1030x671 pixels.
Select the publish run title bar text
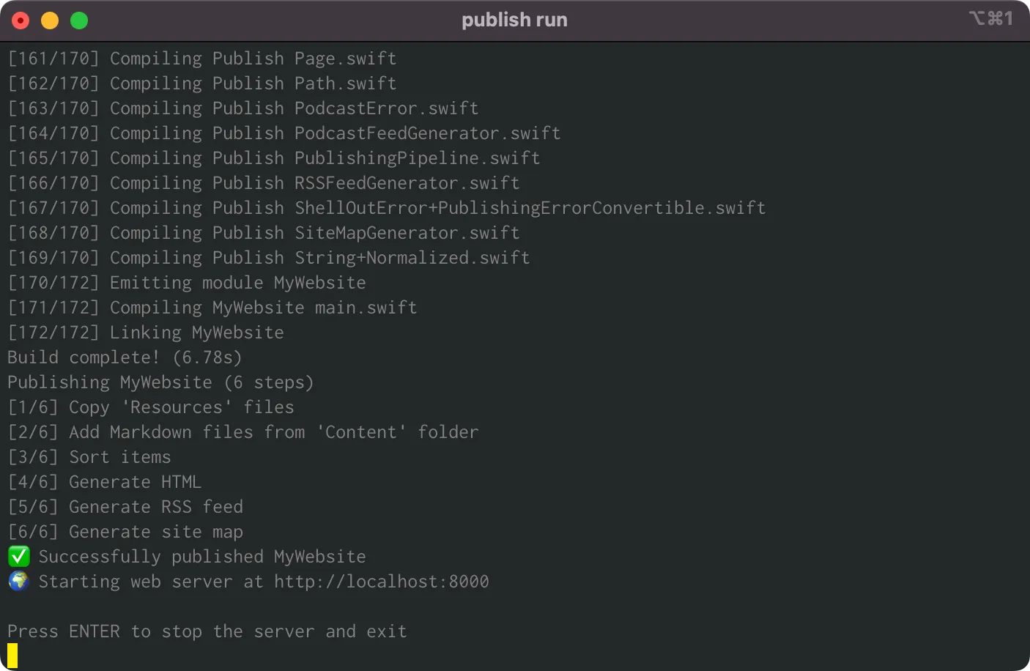tap(514, 20)
